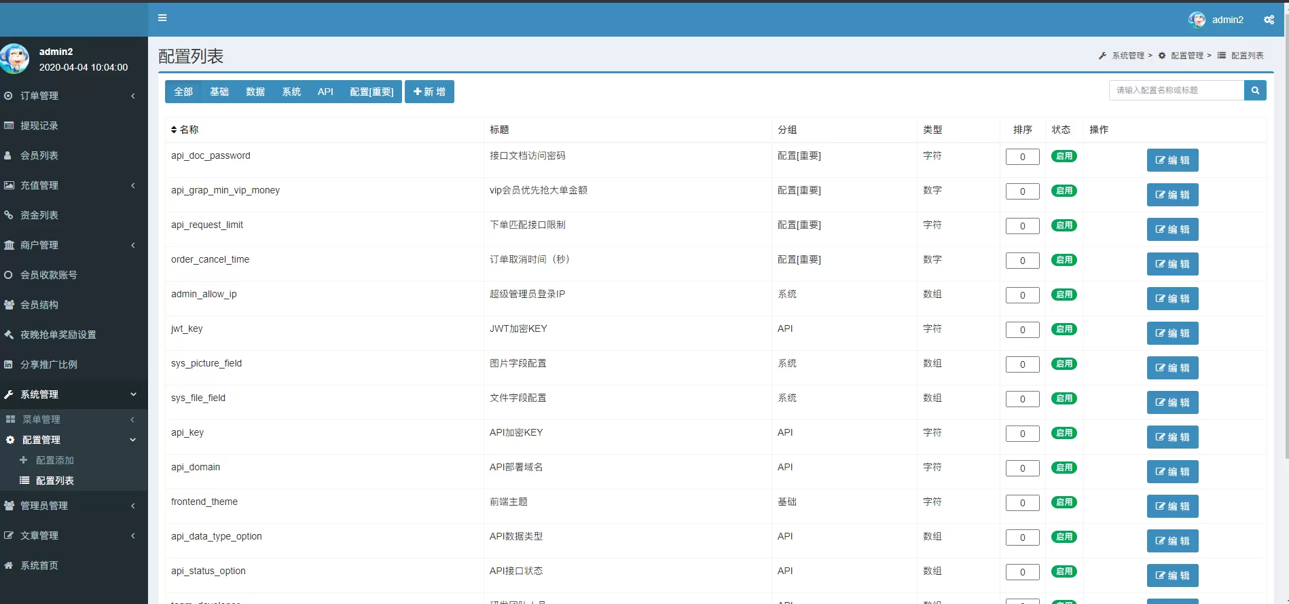This screenshot has height=604, width=1289.
Task: Toggle 启用 status for jwt_key row
Action: pos(1064,329)
